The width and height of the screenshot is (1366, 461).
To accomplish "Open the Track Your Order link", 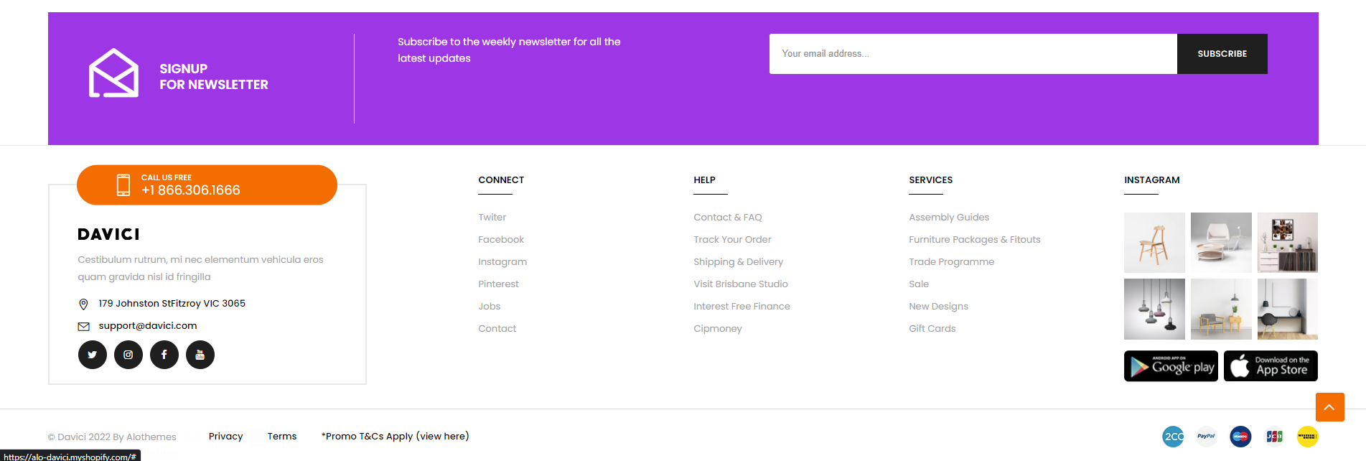I will 732,240.
